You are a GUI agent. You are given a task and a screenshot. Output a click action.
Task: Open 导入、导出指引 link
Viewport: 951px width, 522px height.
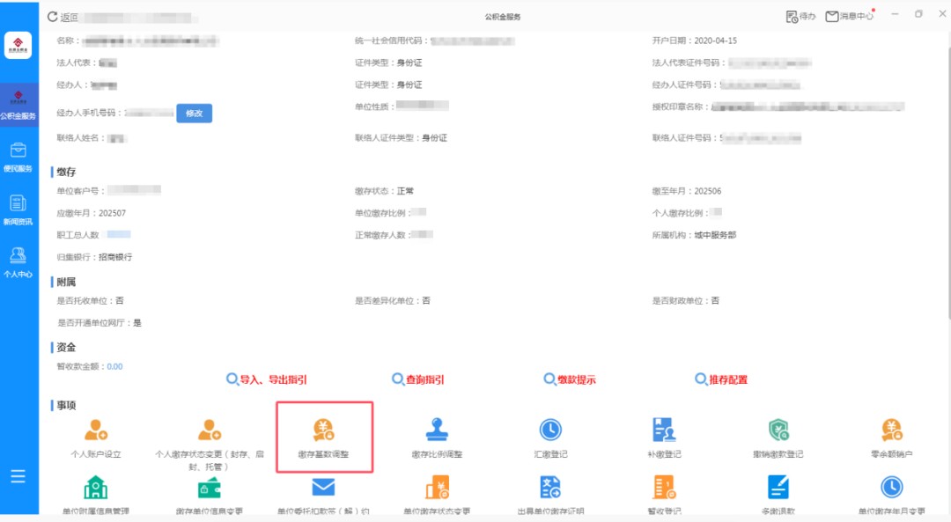click(266, 379)
